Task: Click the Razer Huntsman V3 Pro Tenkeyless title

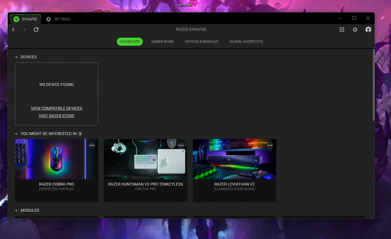Action: tap(146, 184)
